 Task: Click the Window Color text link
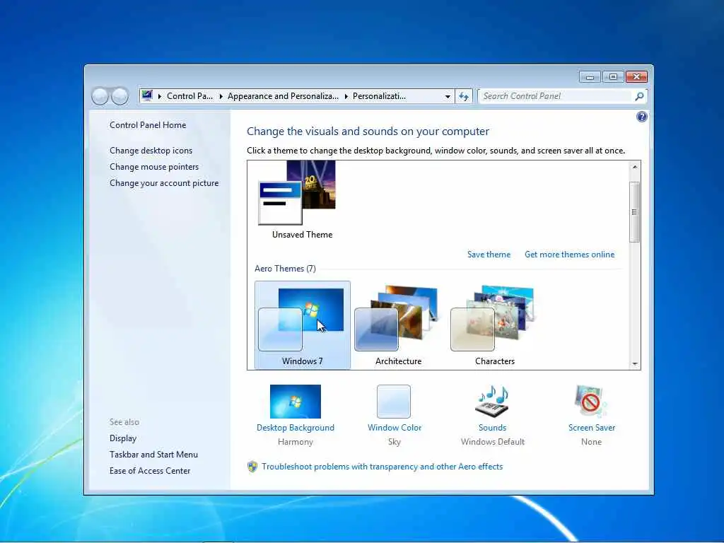395,428
